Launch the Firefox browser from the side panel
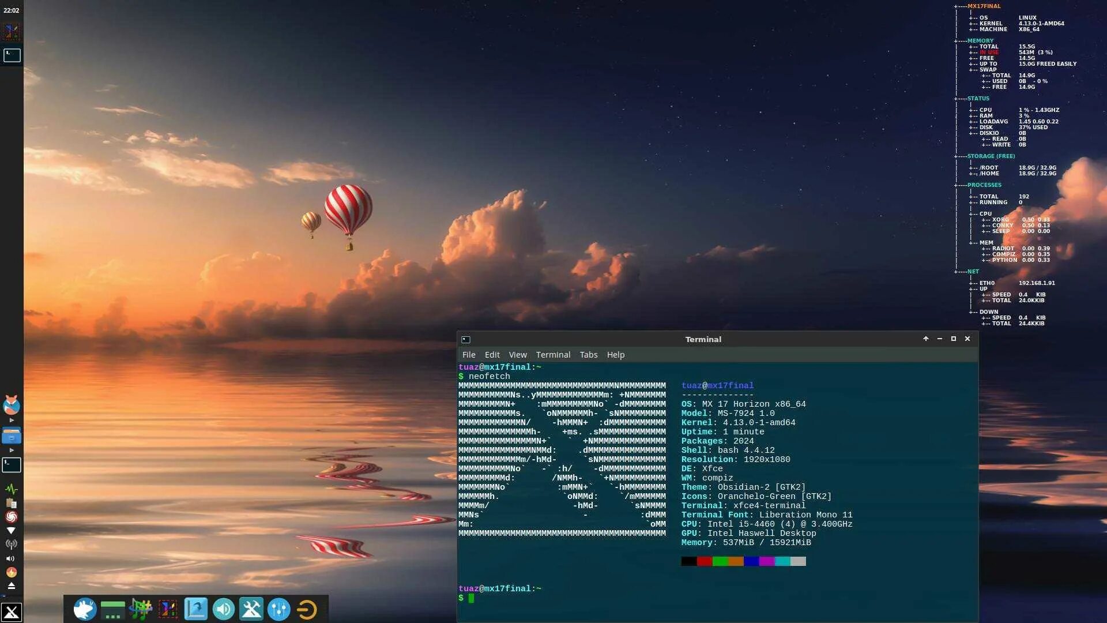This screenshot has height=623, width=1107. [x=12, y=406]
